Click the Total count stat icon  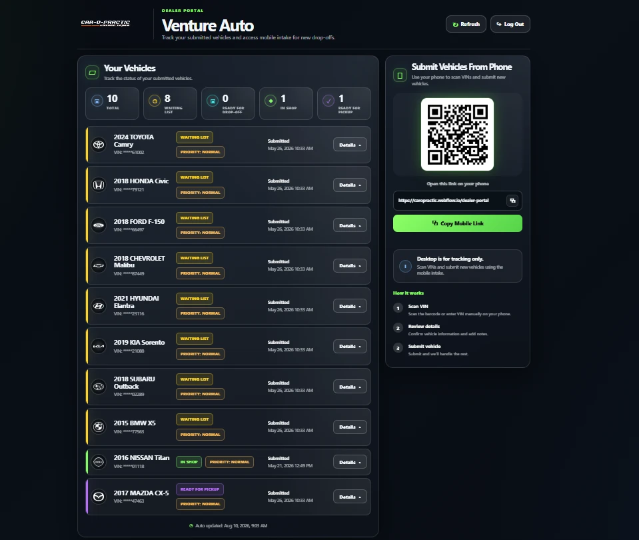point(97,101)
